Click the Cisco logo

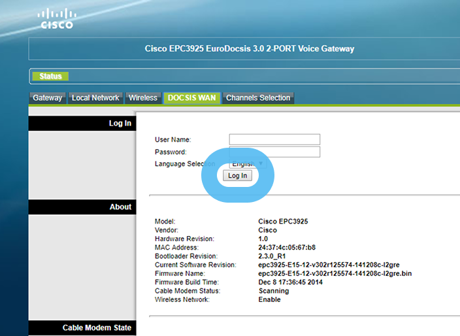click(57, 19)
